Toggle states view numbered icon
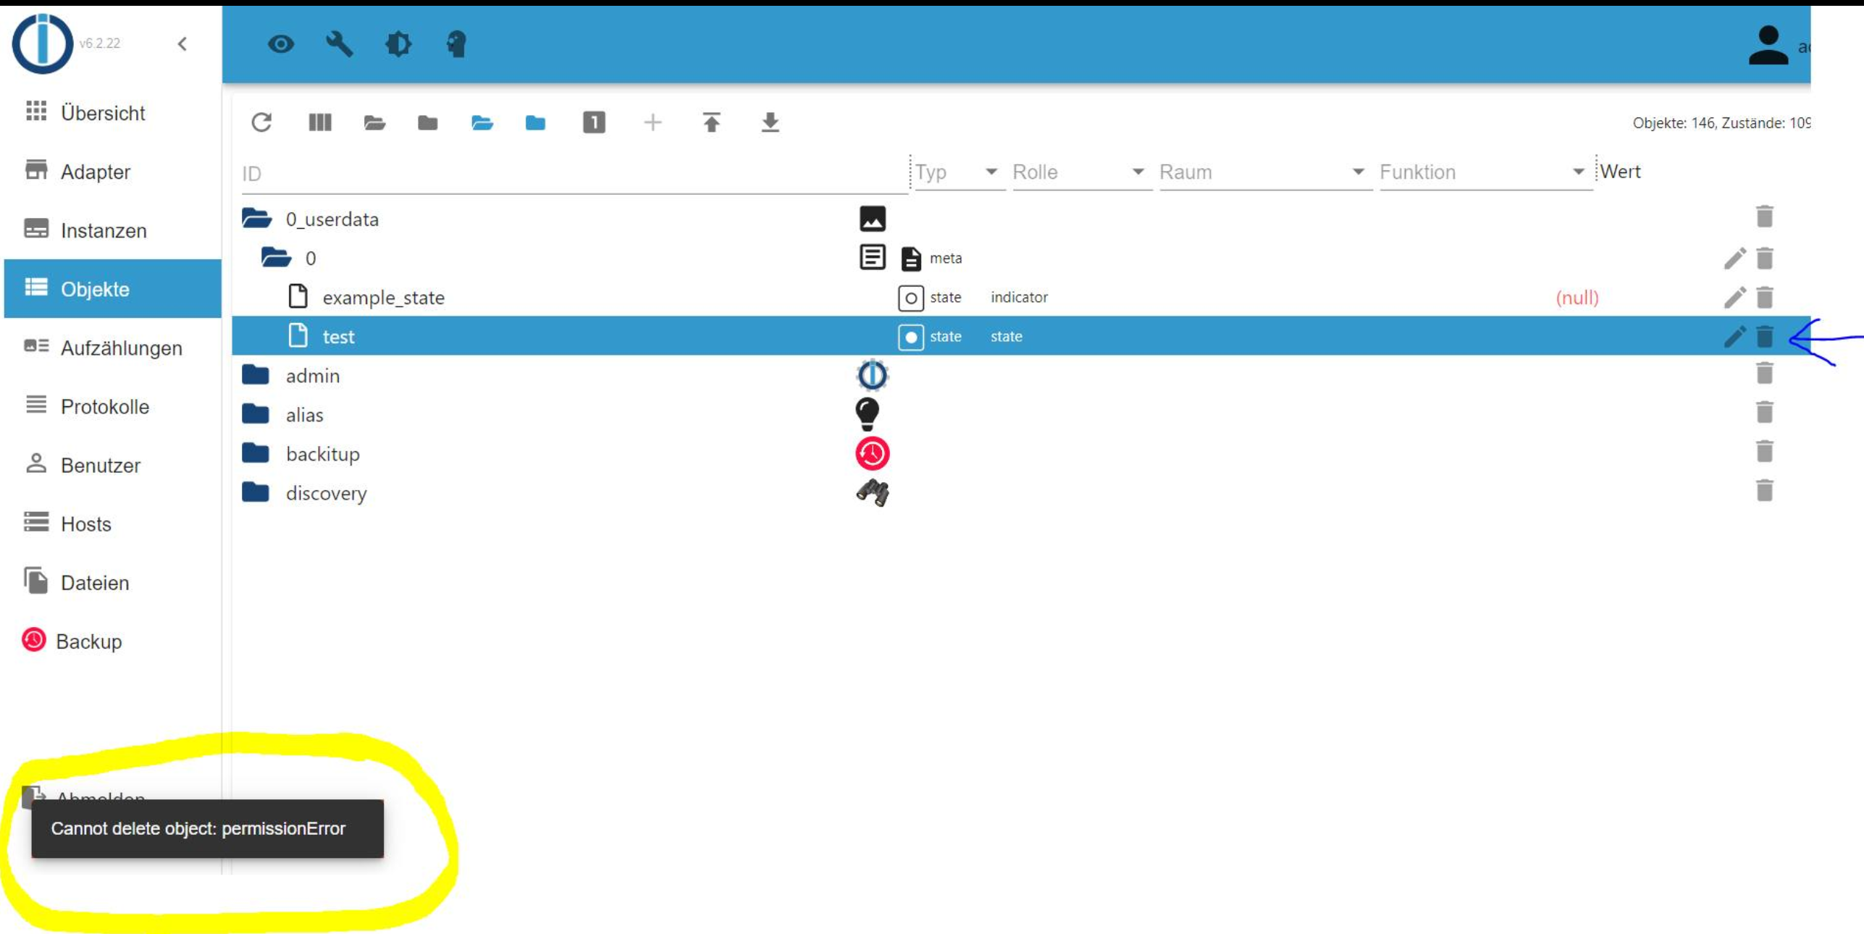 click(x=594, y=122)
